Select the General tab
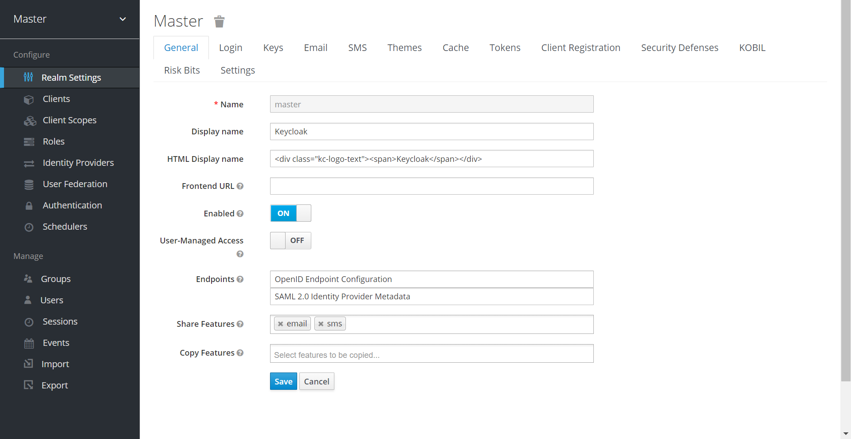Viewport: 851px width, 439px height. pyautogui.click(x=181, y=48)
